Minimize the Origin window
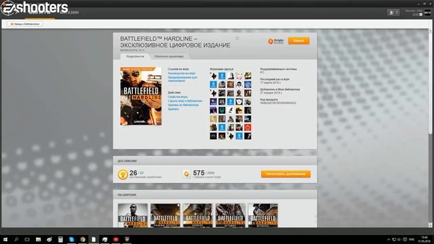 419,4
